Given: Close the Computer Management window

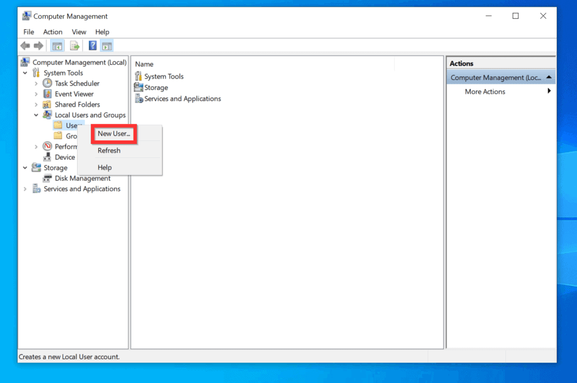Looking at the screenshot, I should [543, 16].
